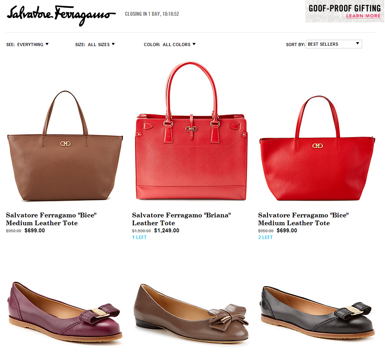Click the brown "Bice" Medium Leather Tote title

click(x=51, y=219)
